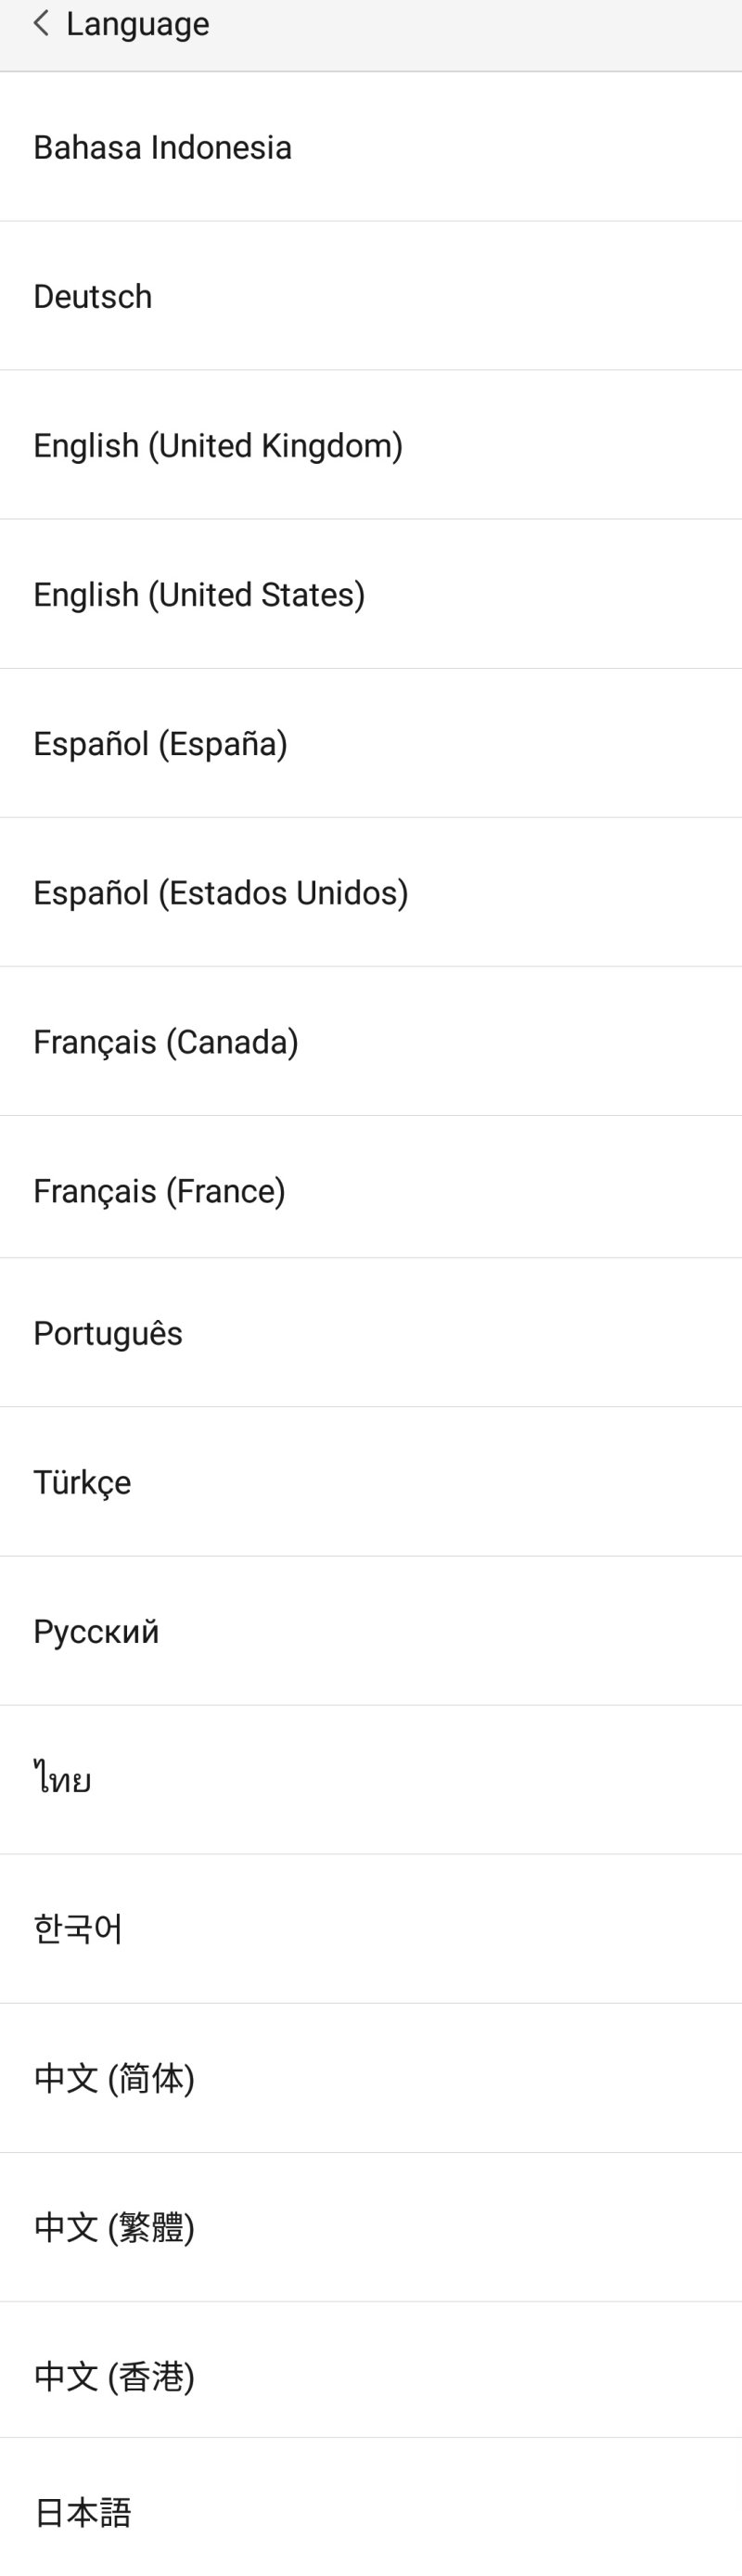
Task: Choose Deutsch from the language list
Action: 93,297
